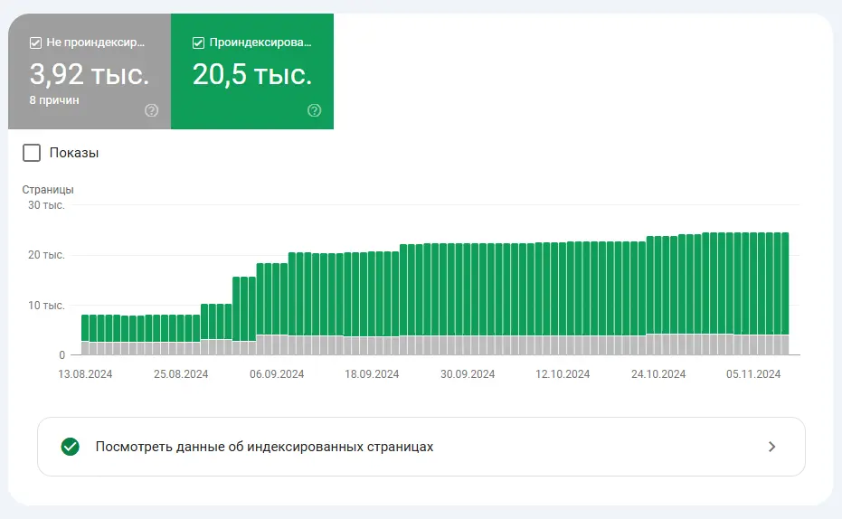Select the grey 3,92 тыс. non-indexed card

[90, 71]
